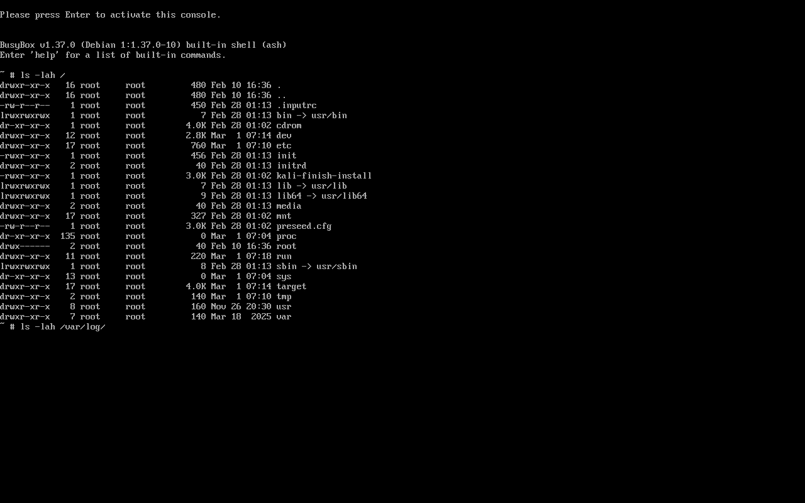
Task: Click the var directory name in listing
Action: (x=284, y=317)
